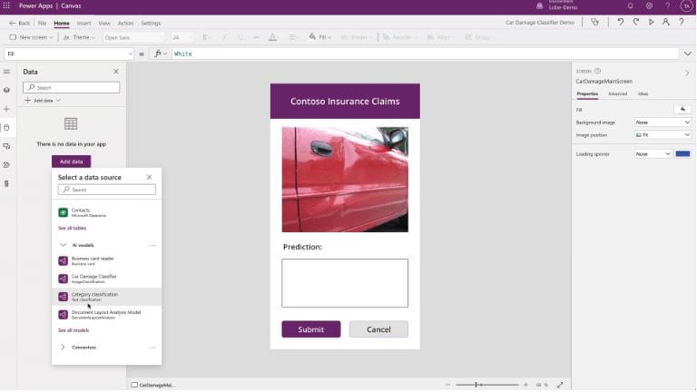Open the Background image dropdown

663,122
